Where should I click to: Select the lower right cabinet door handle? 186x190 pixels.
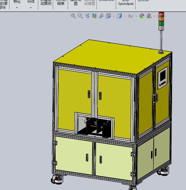point(101,160)
